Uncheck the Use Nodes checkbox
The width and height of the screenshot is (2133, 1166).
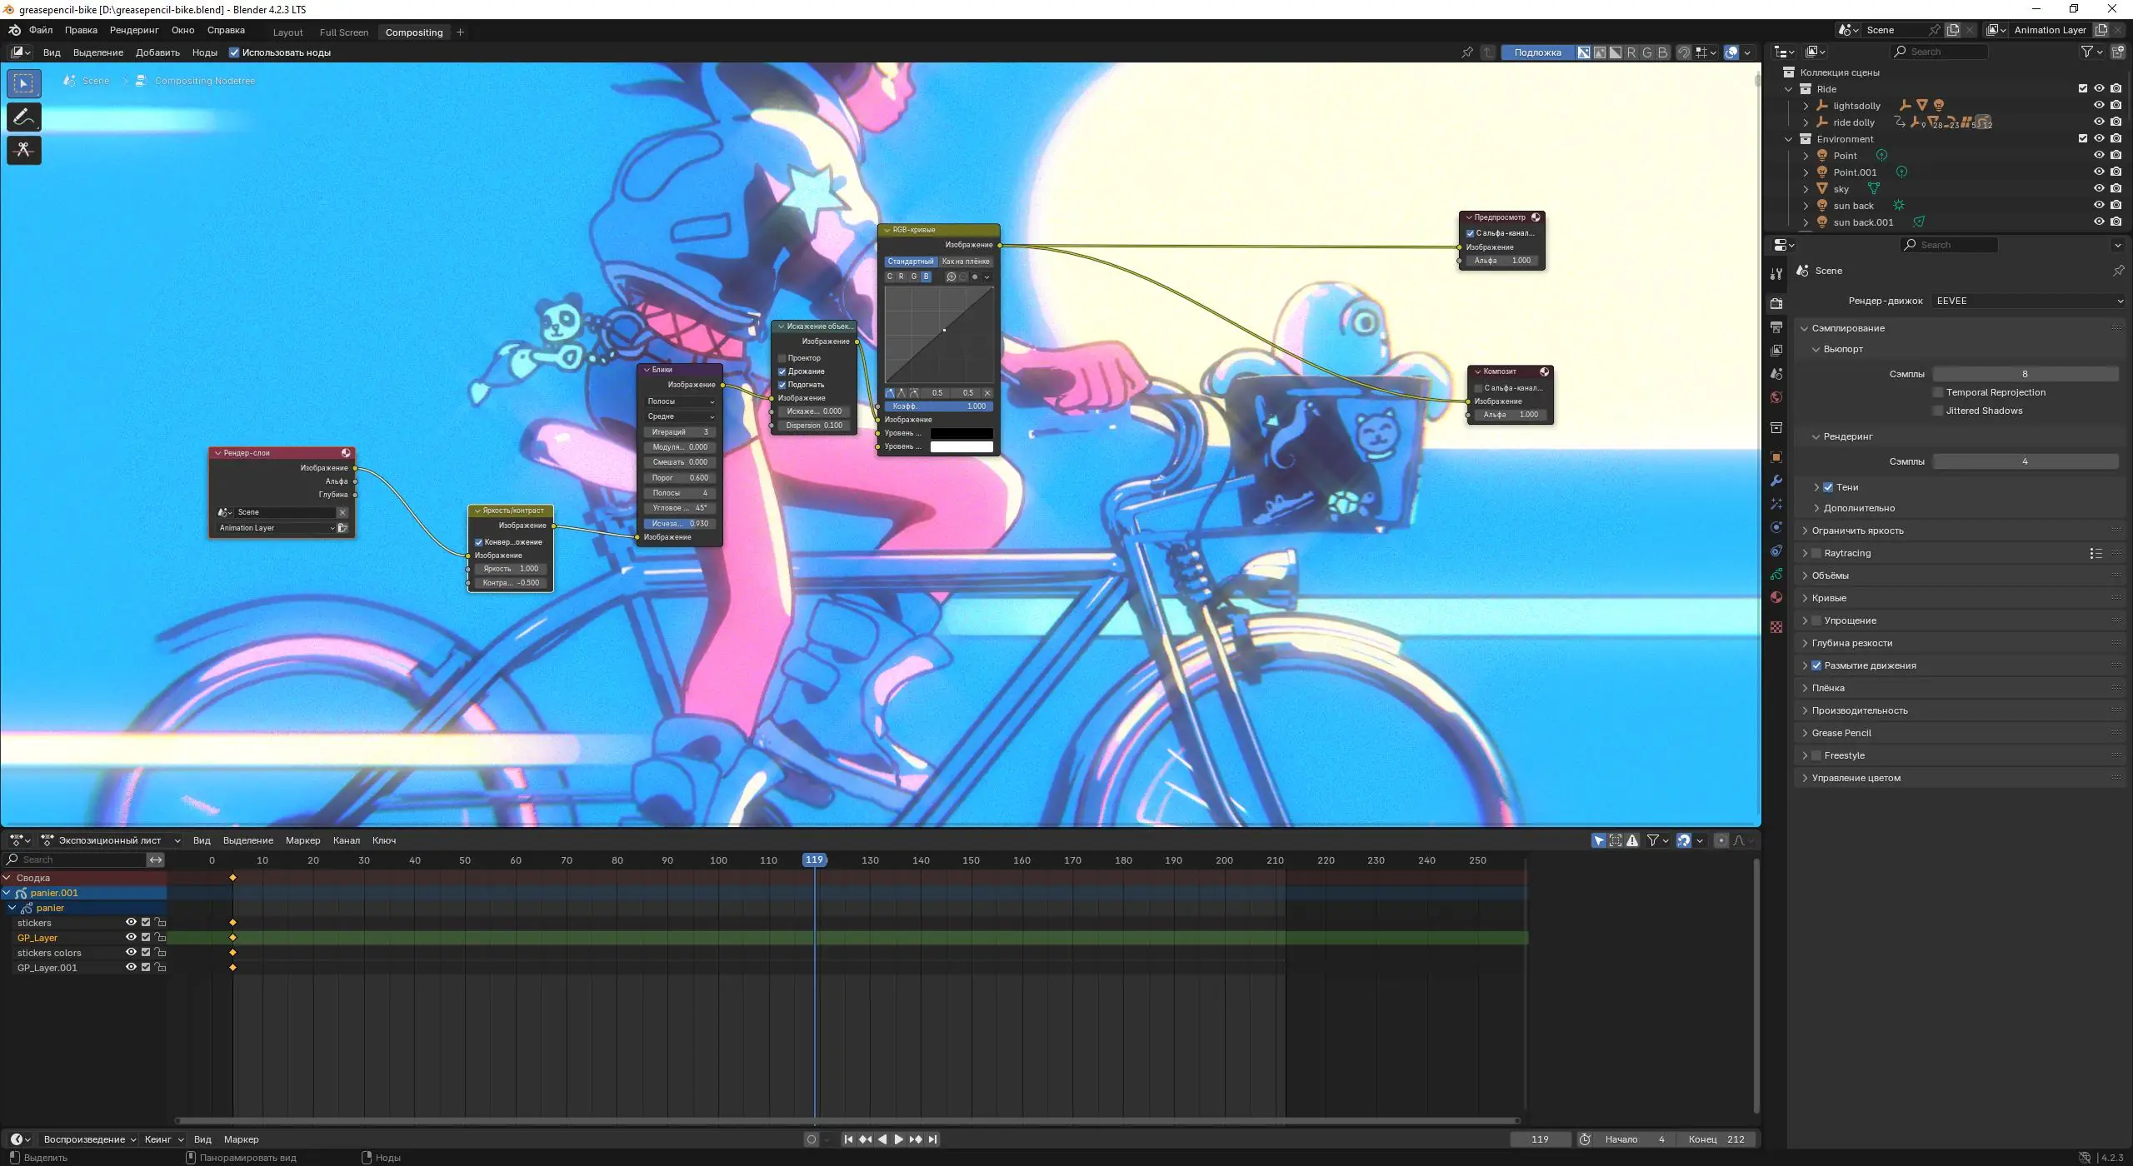234,52
